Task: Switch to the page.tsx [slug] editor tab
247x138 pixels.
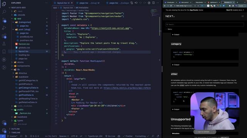Action: (x=88, y=3)
